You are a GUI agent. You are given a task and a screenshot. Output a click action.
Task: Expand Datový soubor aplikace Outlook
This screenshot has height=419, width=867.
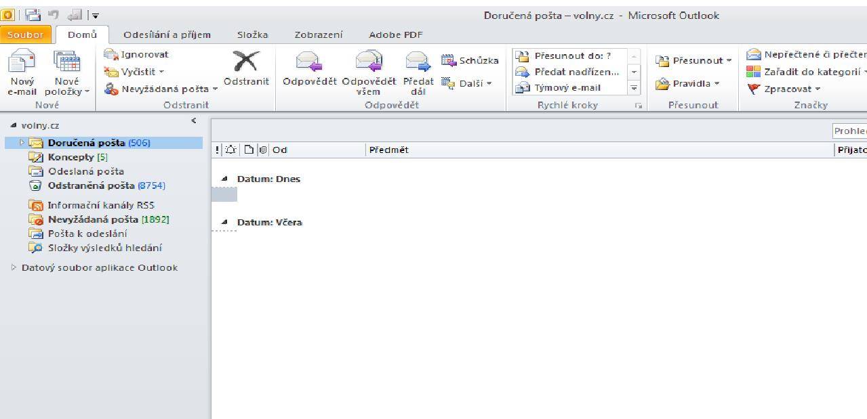14,267
